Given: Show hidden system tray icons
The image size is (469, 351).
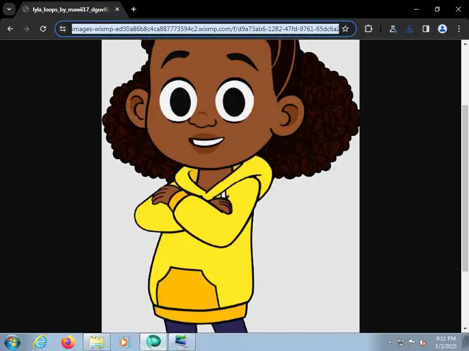Looking at the screenshot, I should pyautogui.click(x=389, y=343).
